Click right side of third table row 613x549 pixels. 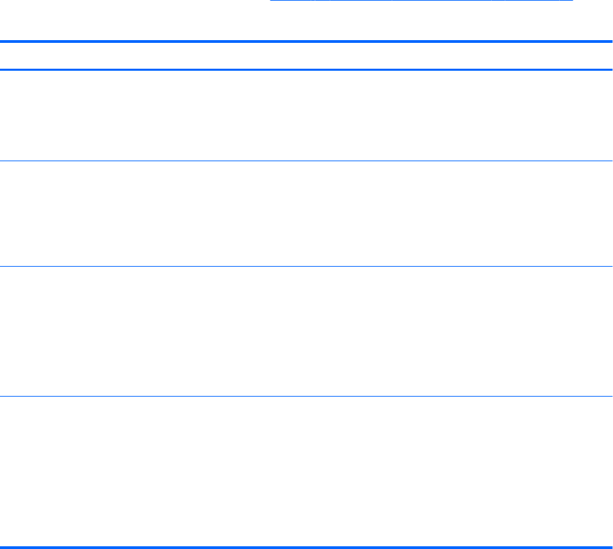(599, 331)
